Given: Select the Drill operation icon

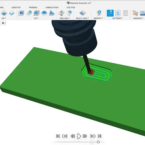Looking at the screenshot, I should tap(61, 13).
